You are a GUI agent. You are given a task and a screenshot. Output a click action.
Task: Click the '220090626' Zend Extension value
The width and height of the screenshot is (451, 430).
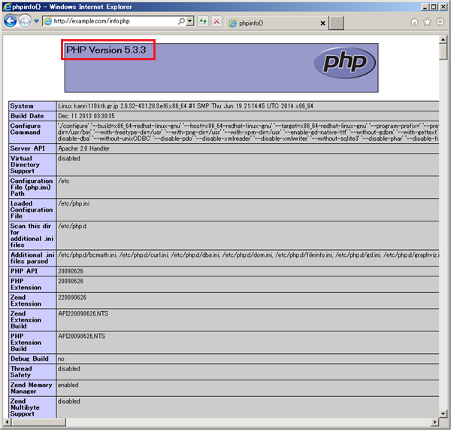click(x=72, y=297)
